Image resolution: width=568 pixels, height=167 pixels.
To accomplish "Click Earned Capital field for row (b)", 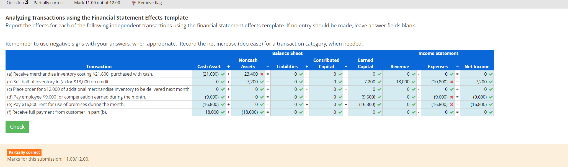I will (x=365, y=82).
